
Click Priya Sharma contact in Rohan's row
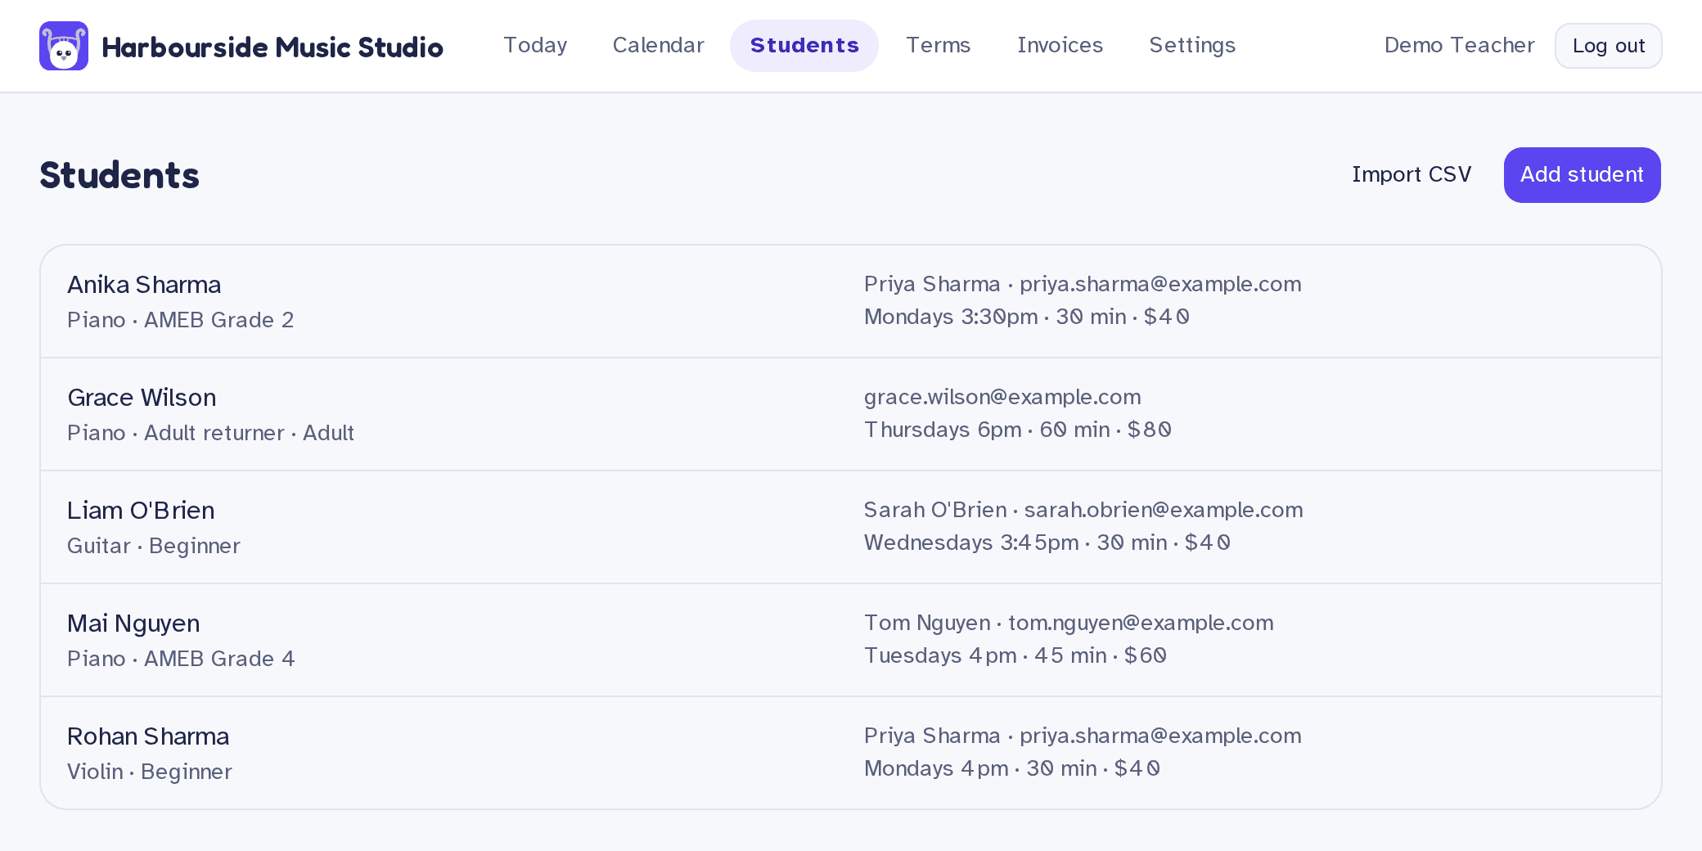1083,736
